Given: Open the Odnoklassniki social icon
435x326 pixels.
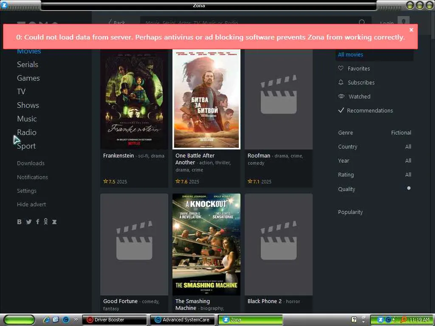Looking at the screenshot, I should (x=46, y=222).
